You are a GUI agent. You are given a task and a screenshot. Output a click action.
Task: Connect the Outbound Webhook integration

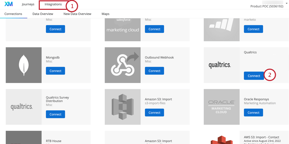[154, 71]
